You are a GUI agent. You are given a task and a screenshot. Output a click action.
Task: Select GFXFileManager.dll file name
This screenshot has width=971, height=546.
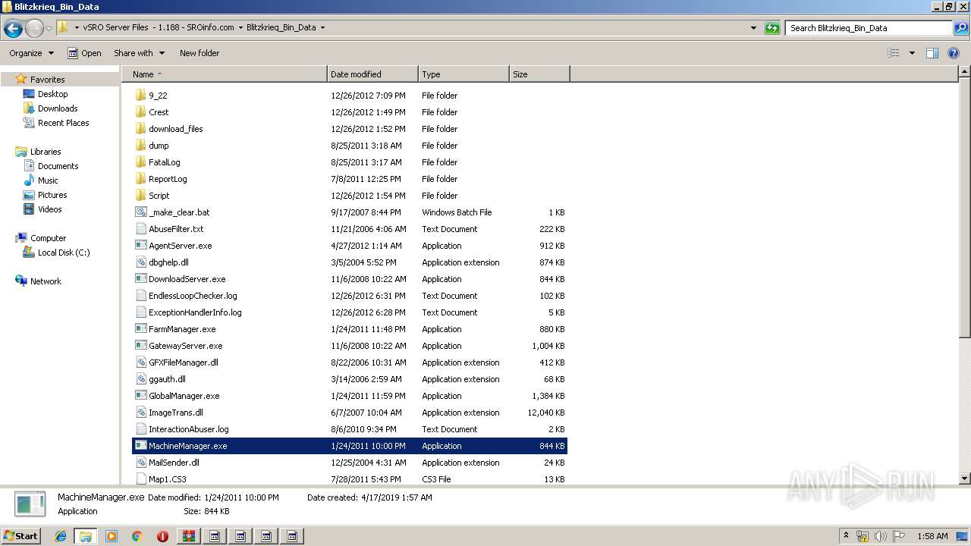(184, 362)
